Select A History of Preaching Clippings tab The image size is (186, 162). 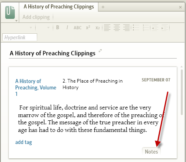click(59, 7)
